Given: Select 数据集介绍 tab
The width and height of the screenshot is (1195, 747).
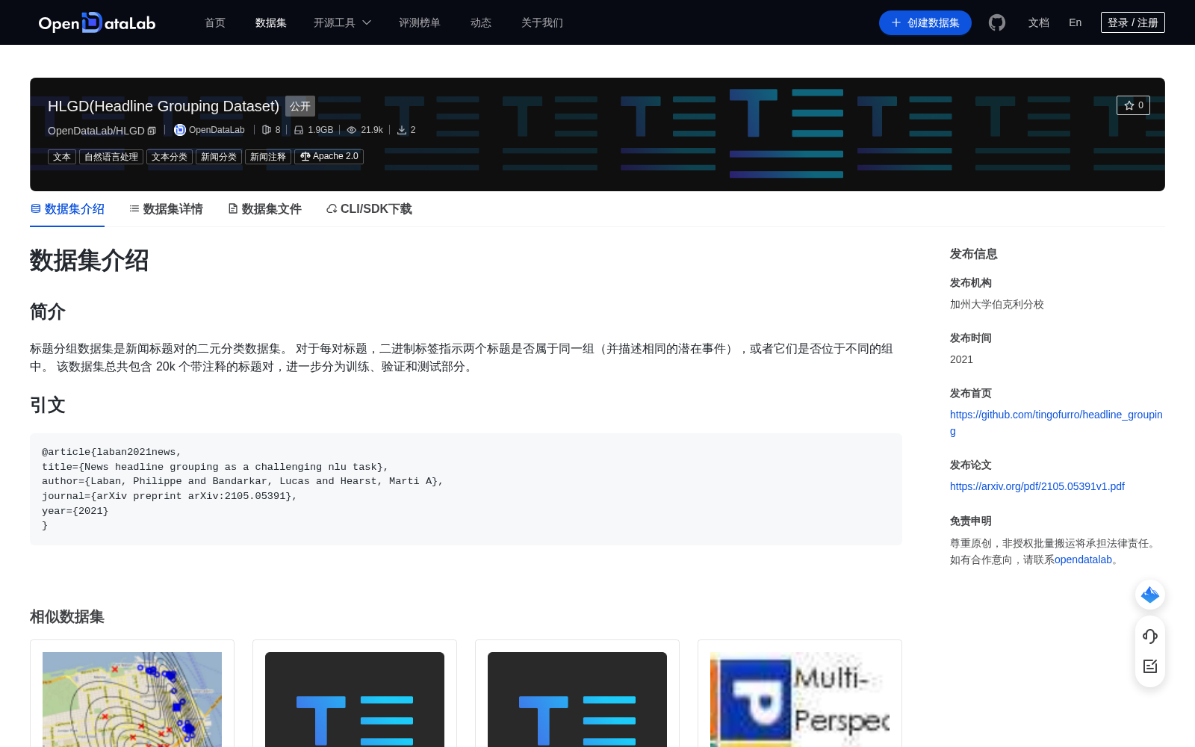Looking at the screenshot, I should [67, 209].
